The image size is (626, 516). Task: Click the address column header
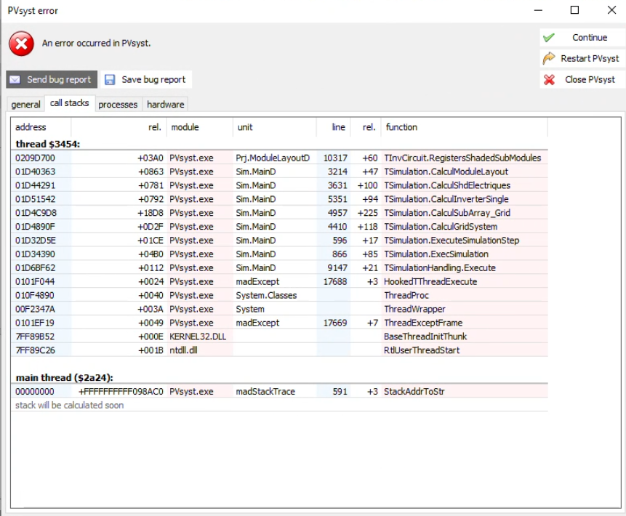point(29,127)
